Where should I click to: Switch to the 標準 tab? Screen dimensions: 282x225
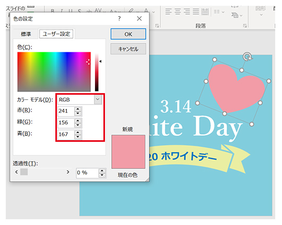[26, 34]
